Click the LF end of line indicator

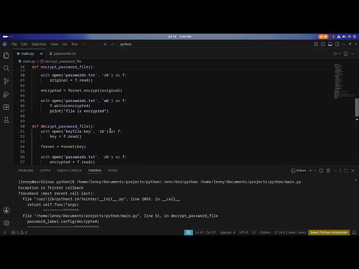coord(254,233)
